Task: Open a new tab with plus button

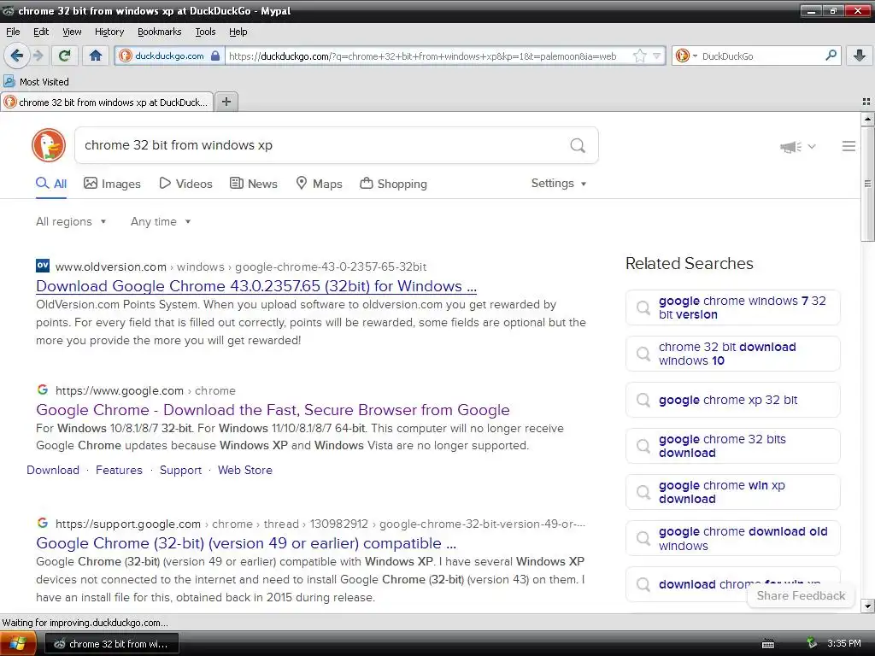Action: [x=226, y=102]
